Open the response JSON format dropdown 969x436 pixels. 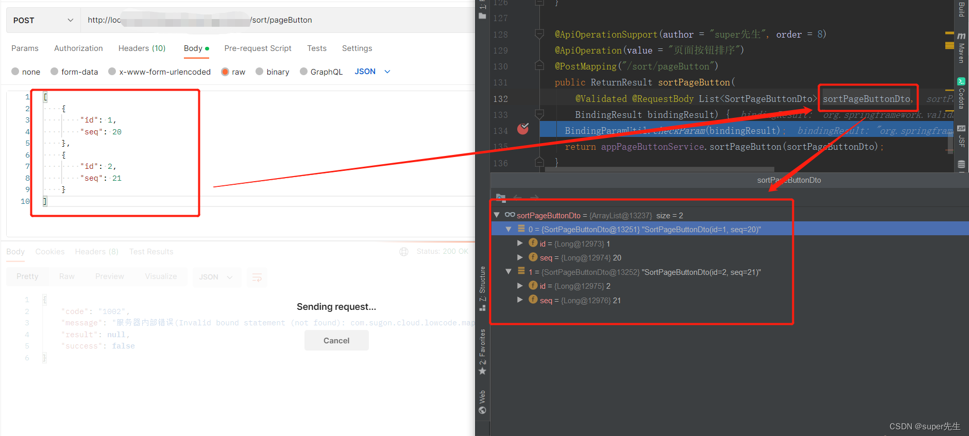click(x=216, y=277)
